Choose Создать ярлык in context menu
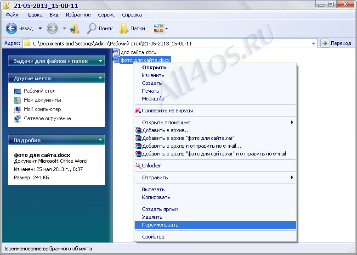Viewport: 357px width, 255px height. tap(215, 209)
